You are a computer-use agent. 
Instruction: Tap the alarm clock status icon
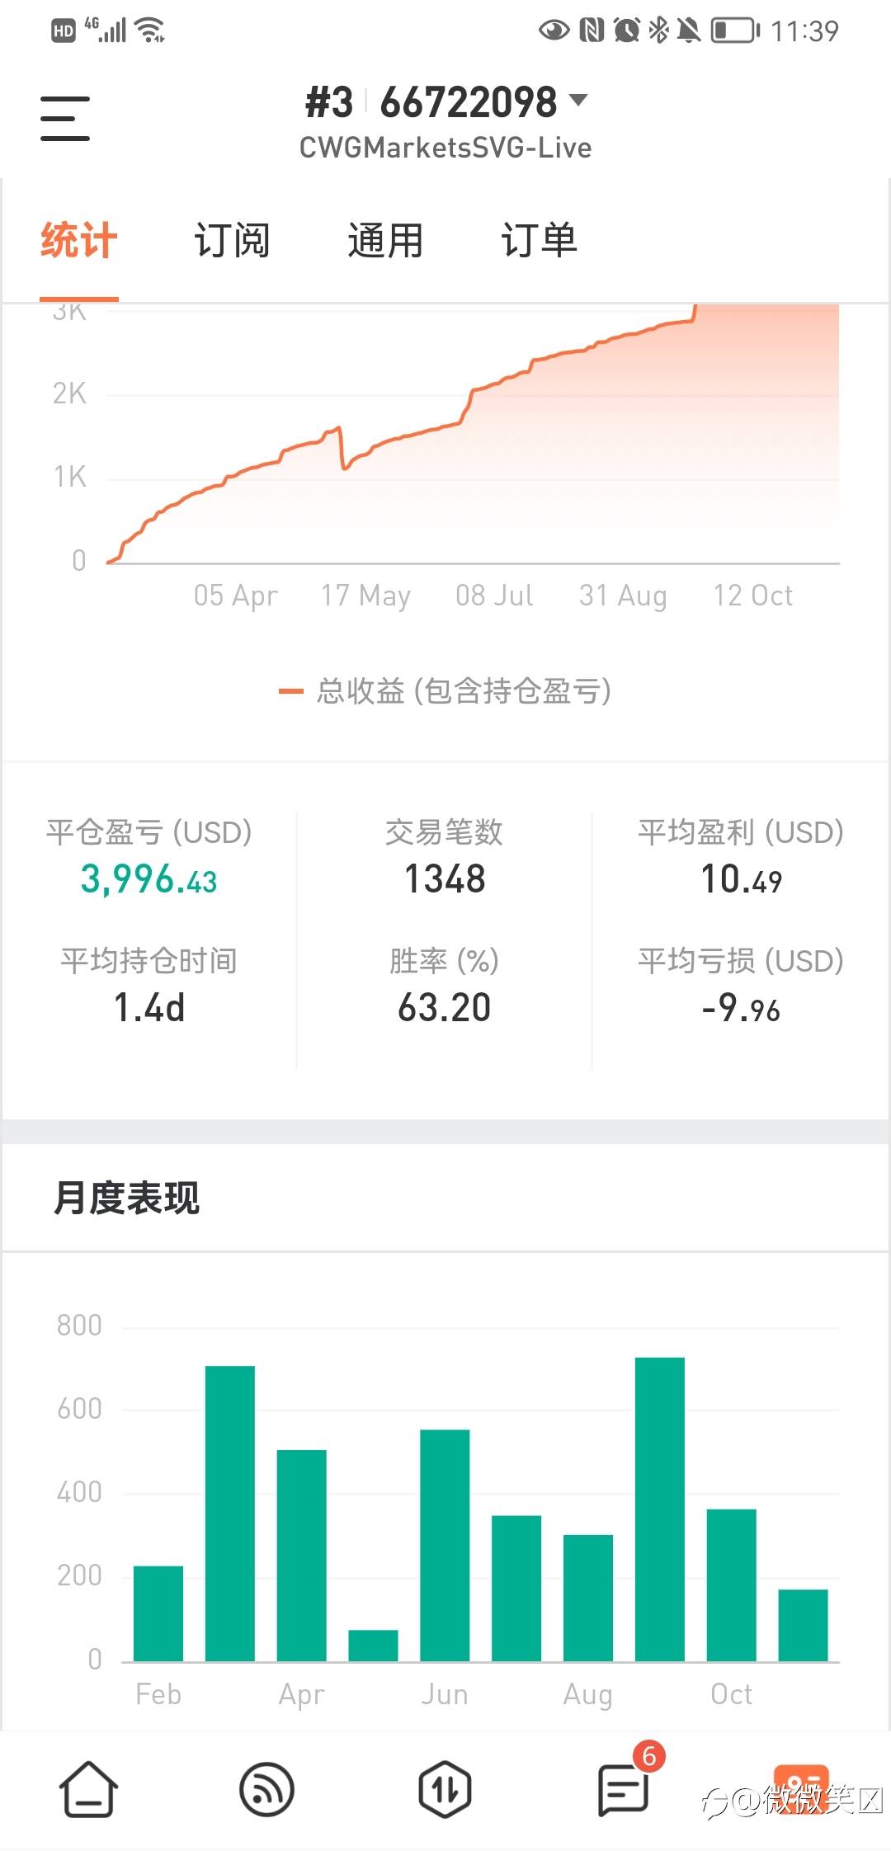(x=627, y=31)
